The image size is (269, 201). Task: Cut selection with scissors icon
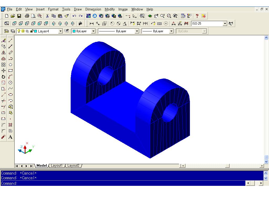coord(47,16)
